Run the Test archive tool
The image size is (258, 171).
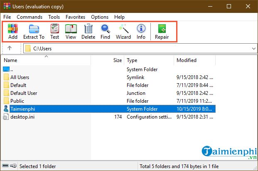pyautogui.click(x=54, y=29)
